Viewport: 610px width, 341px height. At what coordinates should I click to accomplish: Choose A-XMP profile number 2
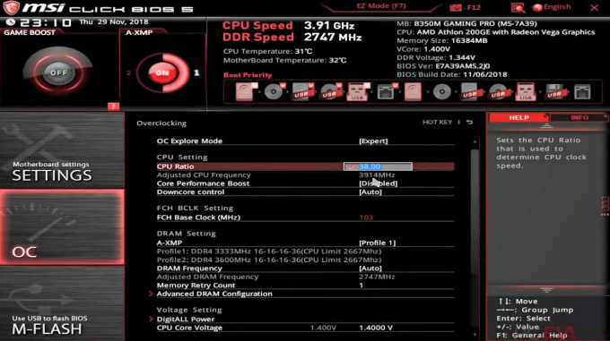pos(129,72)
